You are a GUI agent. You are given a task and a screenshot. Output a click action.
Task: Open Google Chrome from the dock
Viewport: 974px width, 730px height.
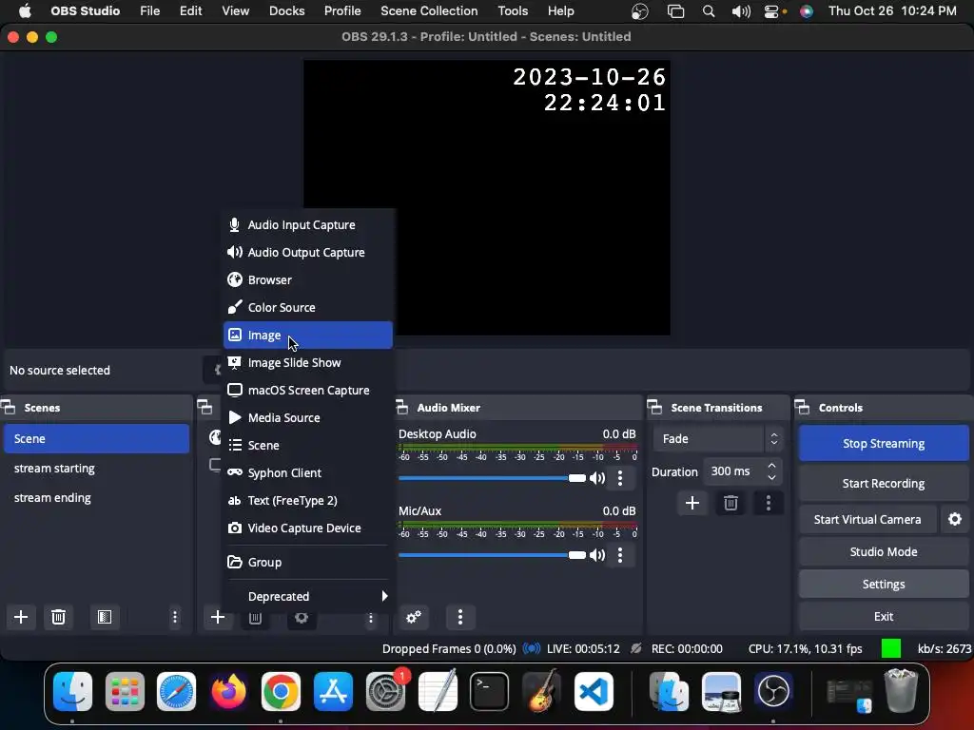click(x=281, y=691)
